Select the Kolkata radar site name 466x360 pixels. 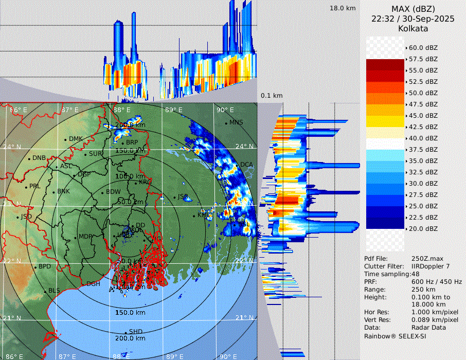413,28
